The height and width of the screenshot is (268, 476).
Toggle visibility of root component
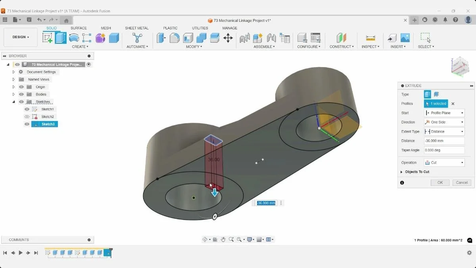17,64
